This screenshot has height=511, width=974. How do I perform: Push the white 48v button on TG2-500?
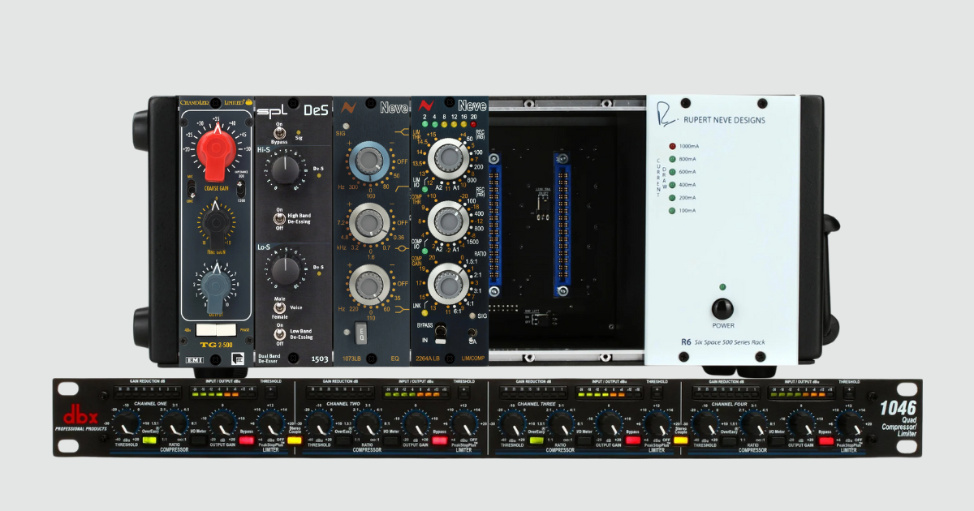(205, 329)
